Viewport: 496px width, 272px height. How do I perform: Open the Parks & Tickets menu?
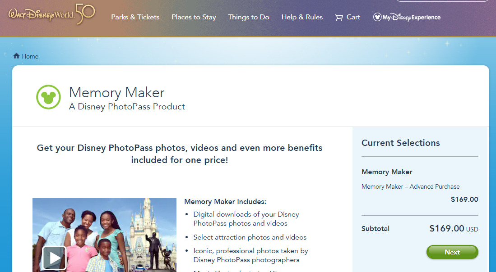click(x=135, y=17)
